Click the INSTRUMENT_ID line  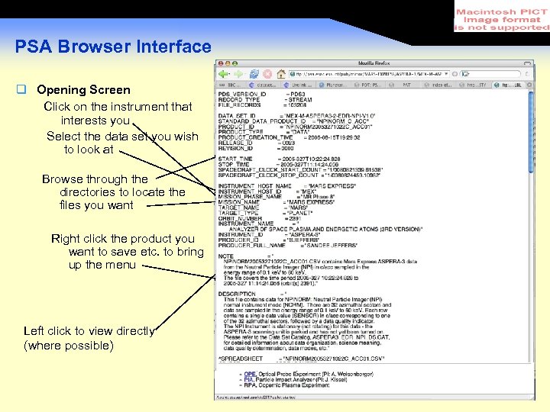(269, 235)
